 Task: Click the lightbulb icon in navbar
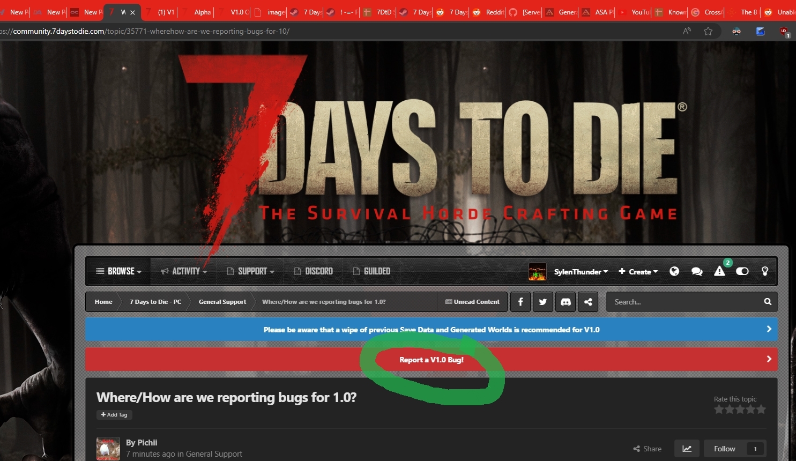tap(765, 271)
